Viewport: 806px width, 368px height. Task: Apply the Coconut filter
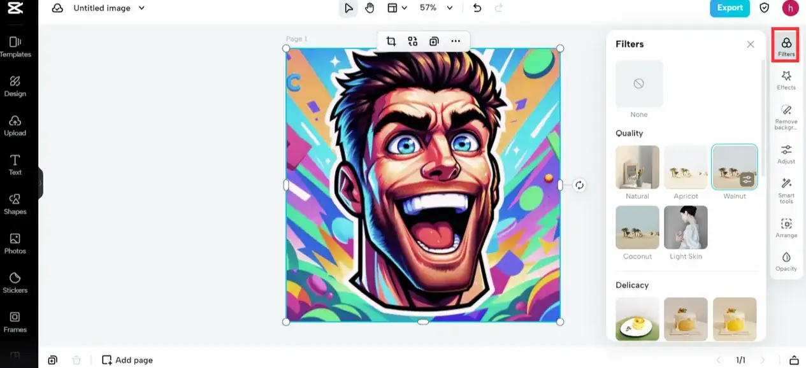637,227
